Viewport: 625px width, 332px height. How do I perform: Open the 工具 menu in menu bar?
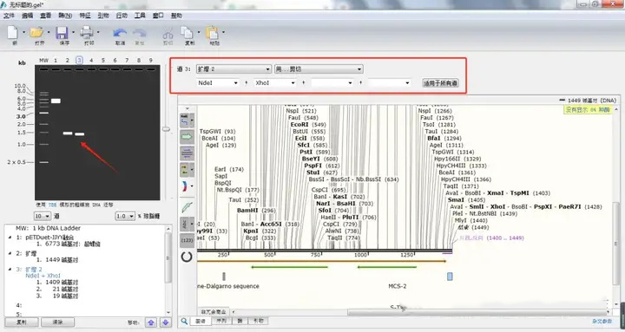[140, 16]
